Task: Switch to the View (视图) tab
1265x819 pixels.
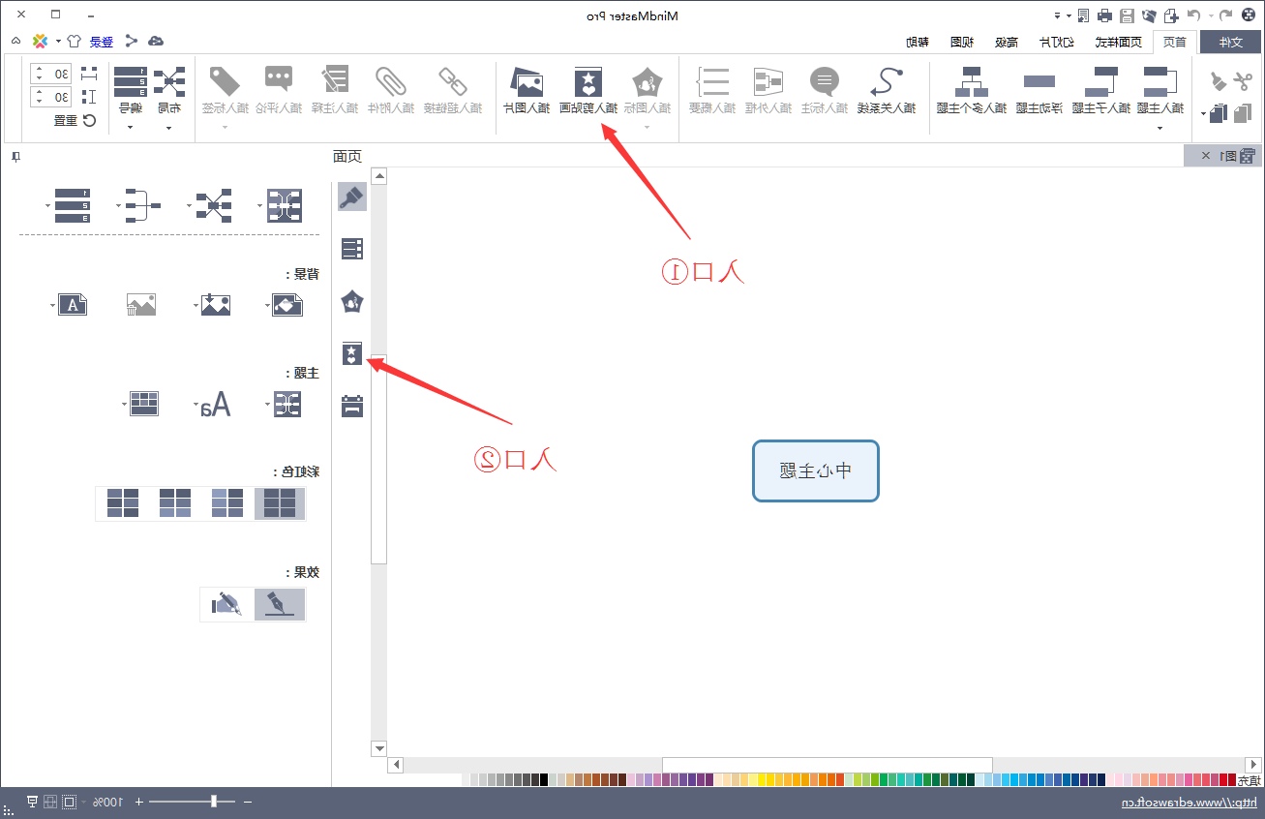Action: coord(962,42)
